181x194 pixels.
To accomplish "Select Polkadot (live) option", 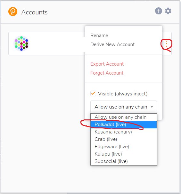I will coord(124,125).
